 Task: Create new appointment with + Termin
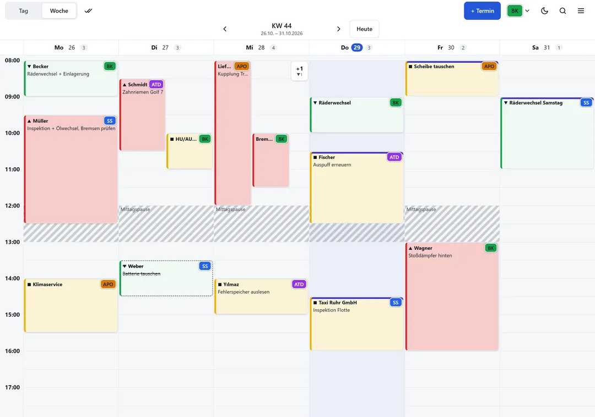pos(482,10)
